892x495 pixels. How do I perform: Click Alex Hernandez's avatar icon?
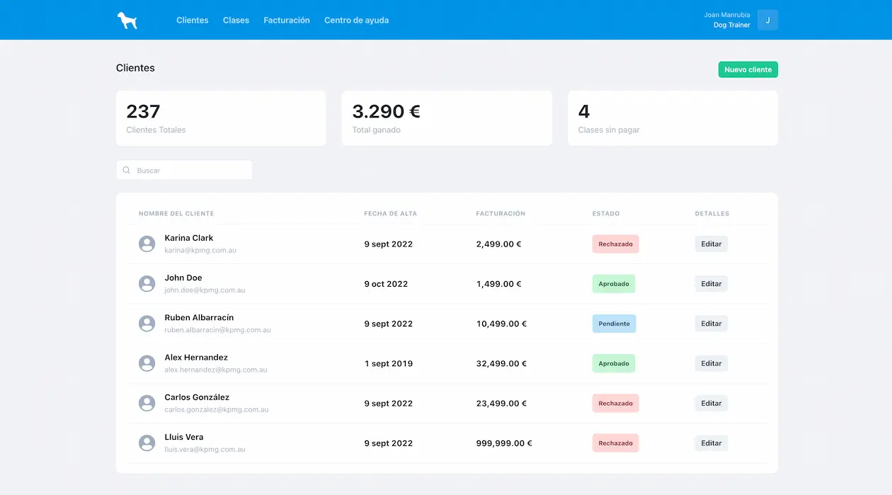pos(147,363)
